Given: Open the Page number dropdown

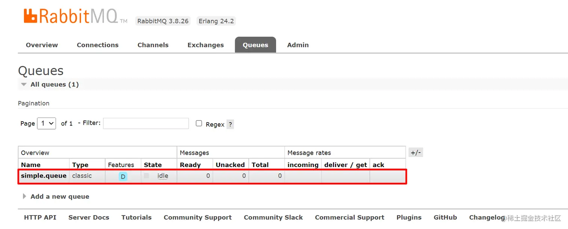Looking at the screenshot, I should point(47,123).
